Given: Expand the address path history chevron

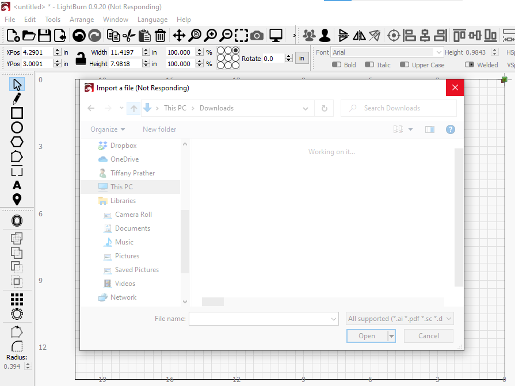Looking at the screenshot, I should [306, 108].
